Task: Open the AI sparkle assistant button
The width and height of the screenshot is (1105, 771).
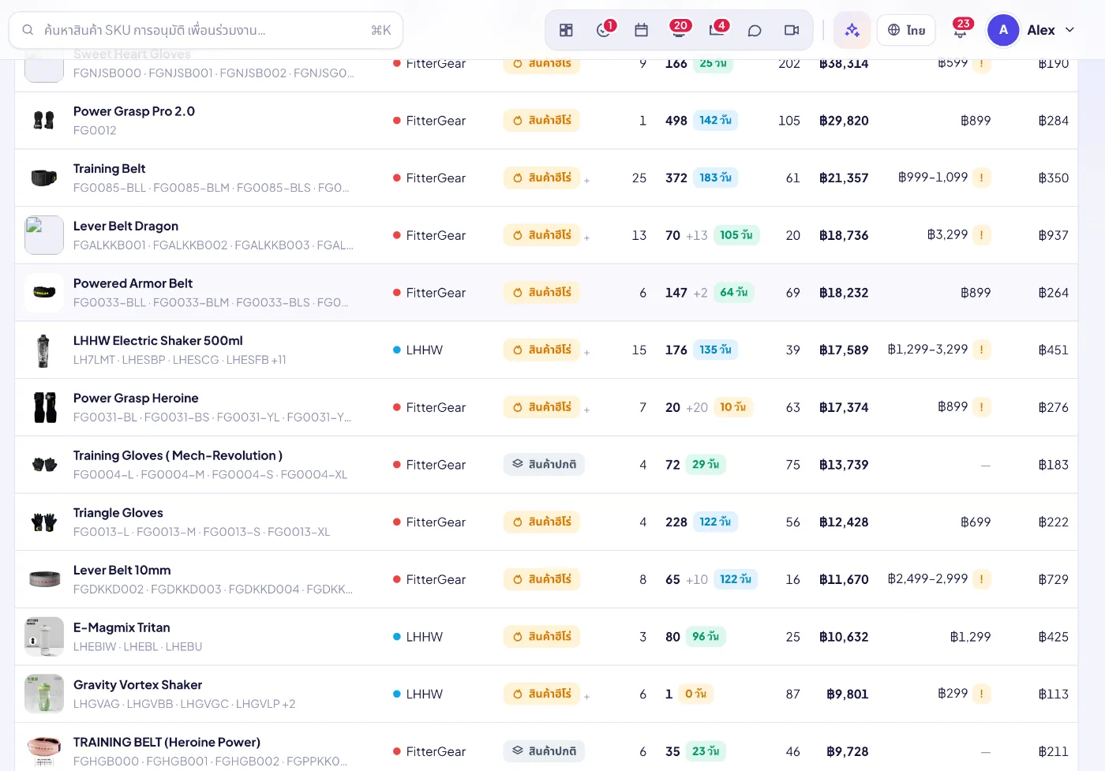Action: coord(852,30)
